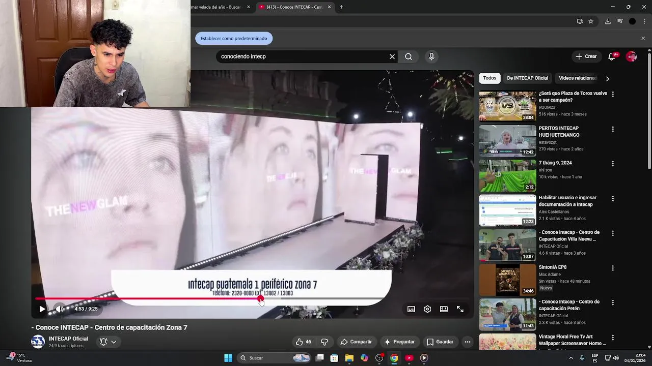The image size is (652, 366).
Task: Open YouTube notifications bell
Action: click(612, 56)
